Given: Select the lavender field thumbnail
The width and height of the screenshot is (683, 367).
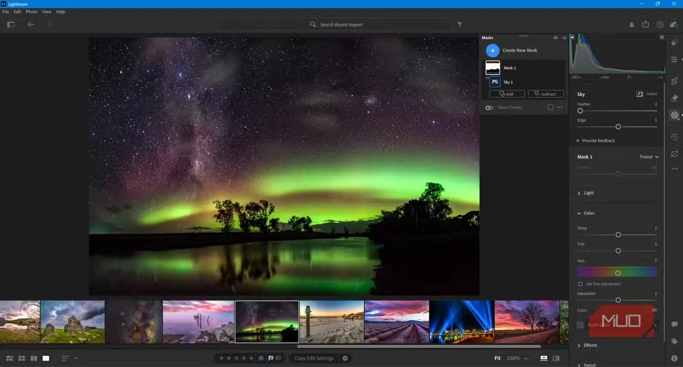Looking at the screenshot, I should [397, 322].
